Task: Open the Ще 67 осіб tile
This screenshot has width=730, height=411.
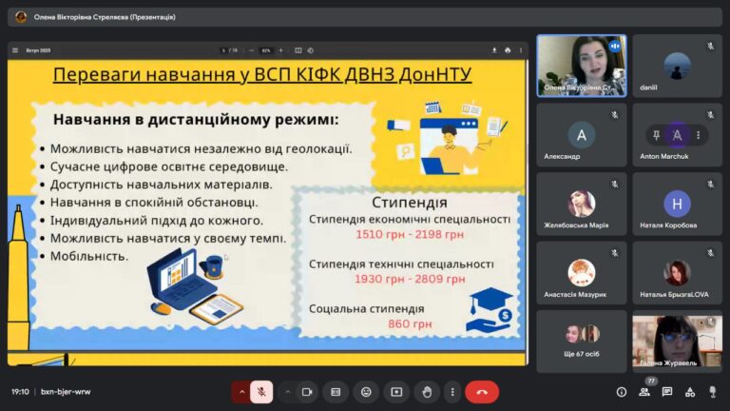Action: [582, 342]
